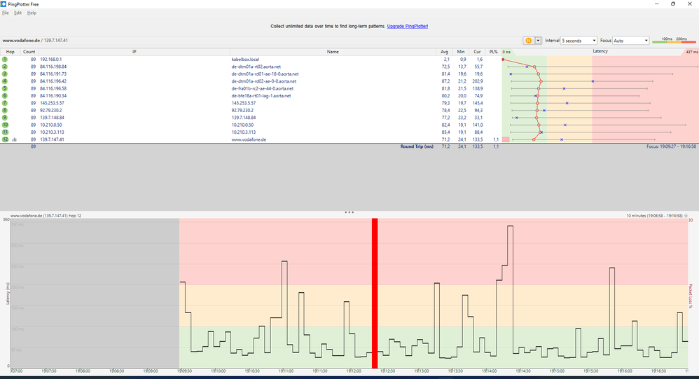Click the IP cell 145.253.5.57

(x=52, y=103)
